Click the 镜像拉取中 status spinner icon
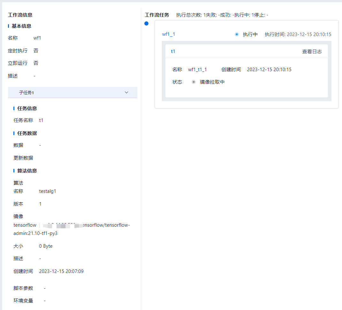This screenshot has height=310, width=342. (194, 82)
